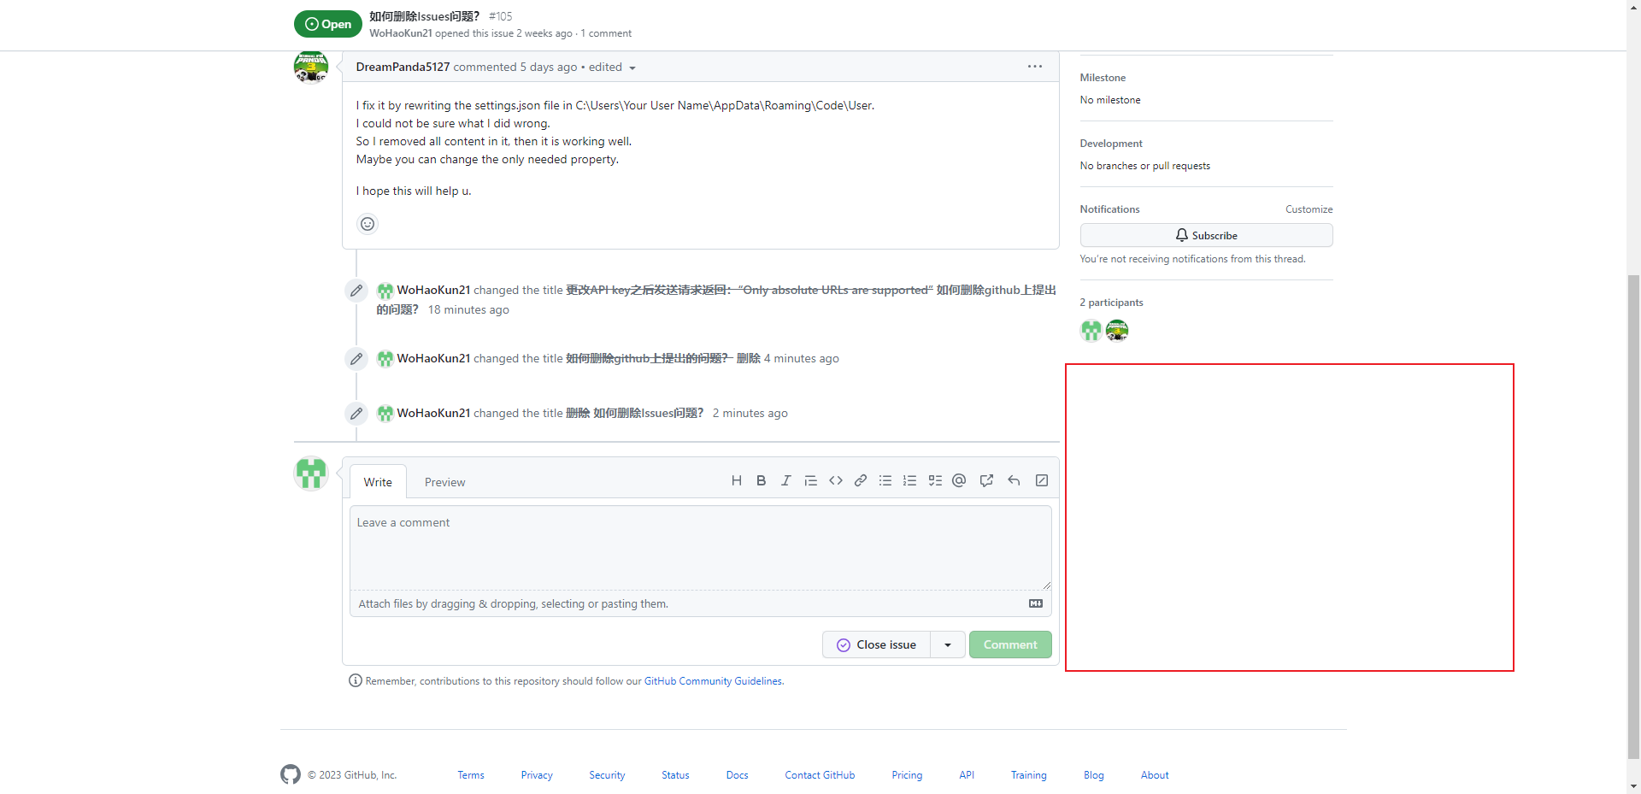This screenshot has height=794, width=1641.
Task: Insert a numbered list from the toolbar
Action: 909,480
